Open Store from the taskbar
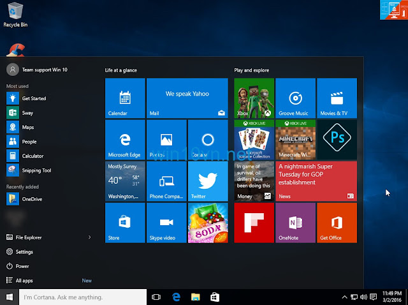 pyautogui.click(x=215, y=297)
